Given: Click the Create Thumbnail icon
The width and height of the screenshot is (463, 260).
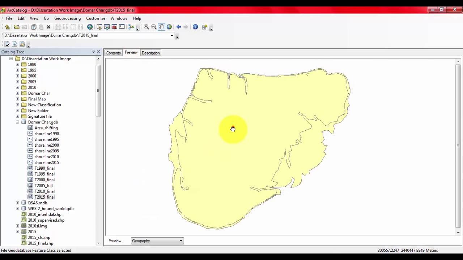Looking at the screenshot, I should [205, 27].
